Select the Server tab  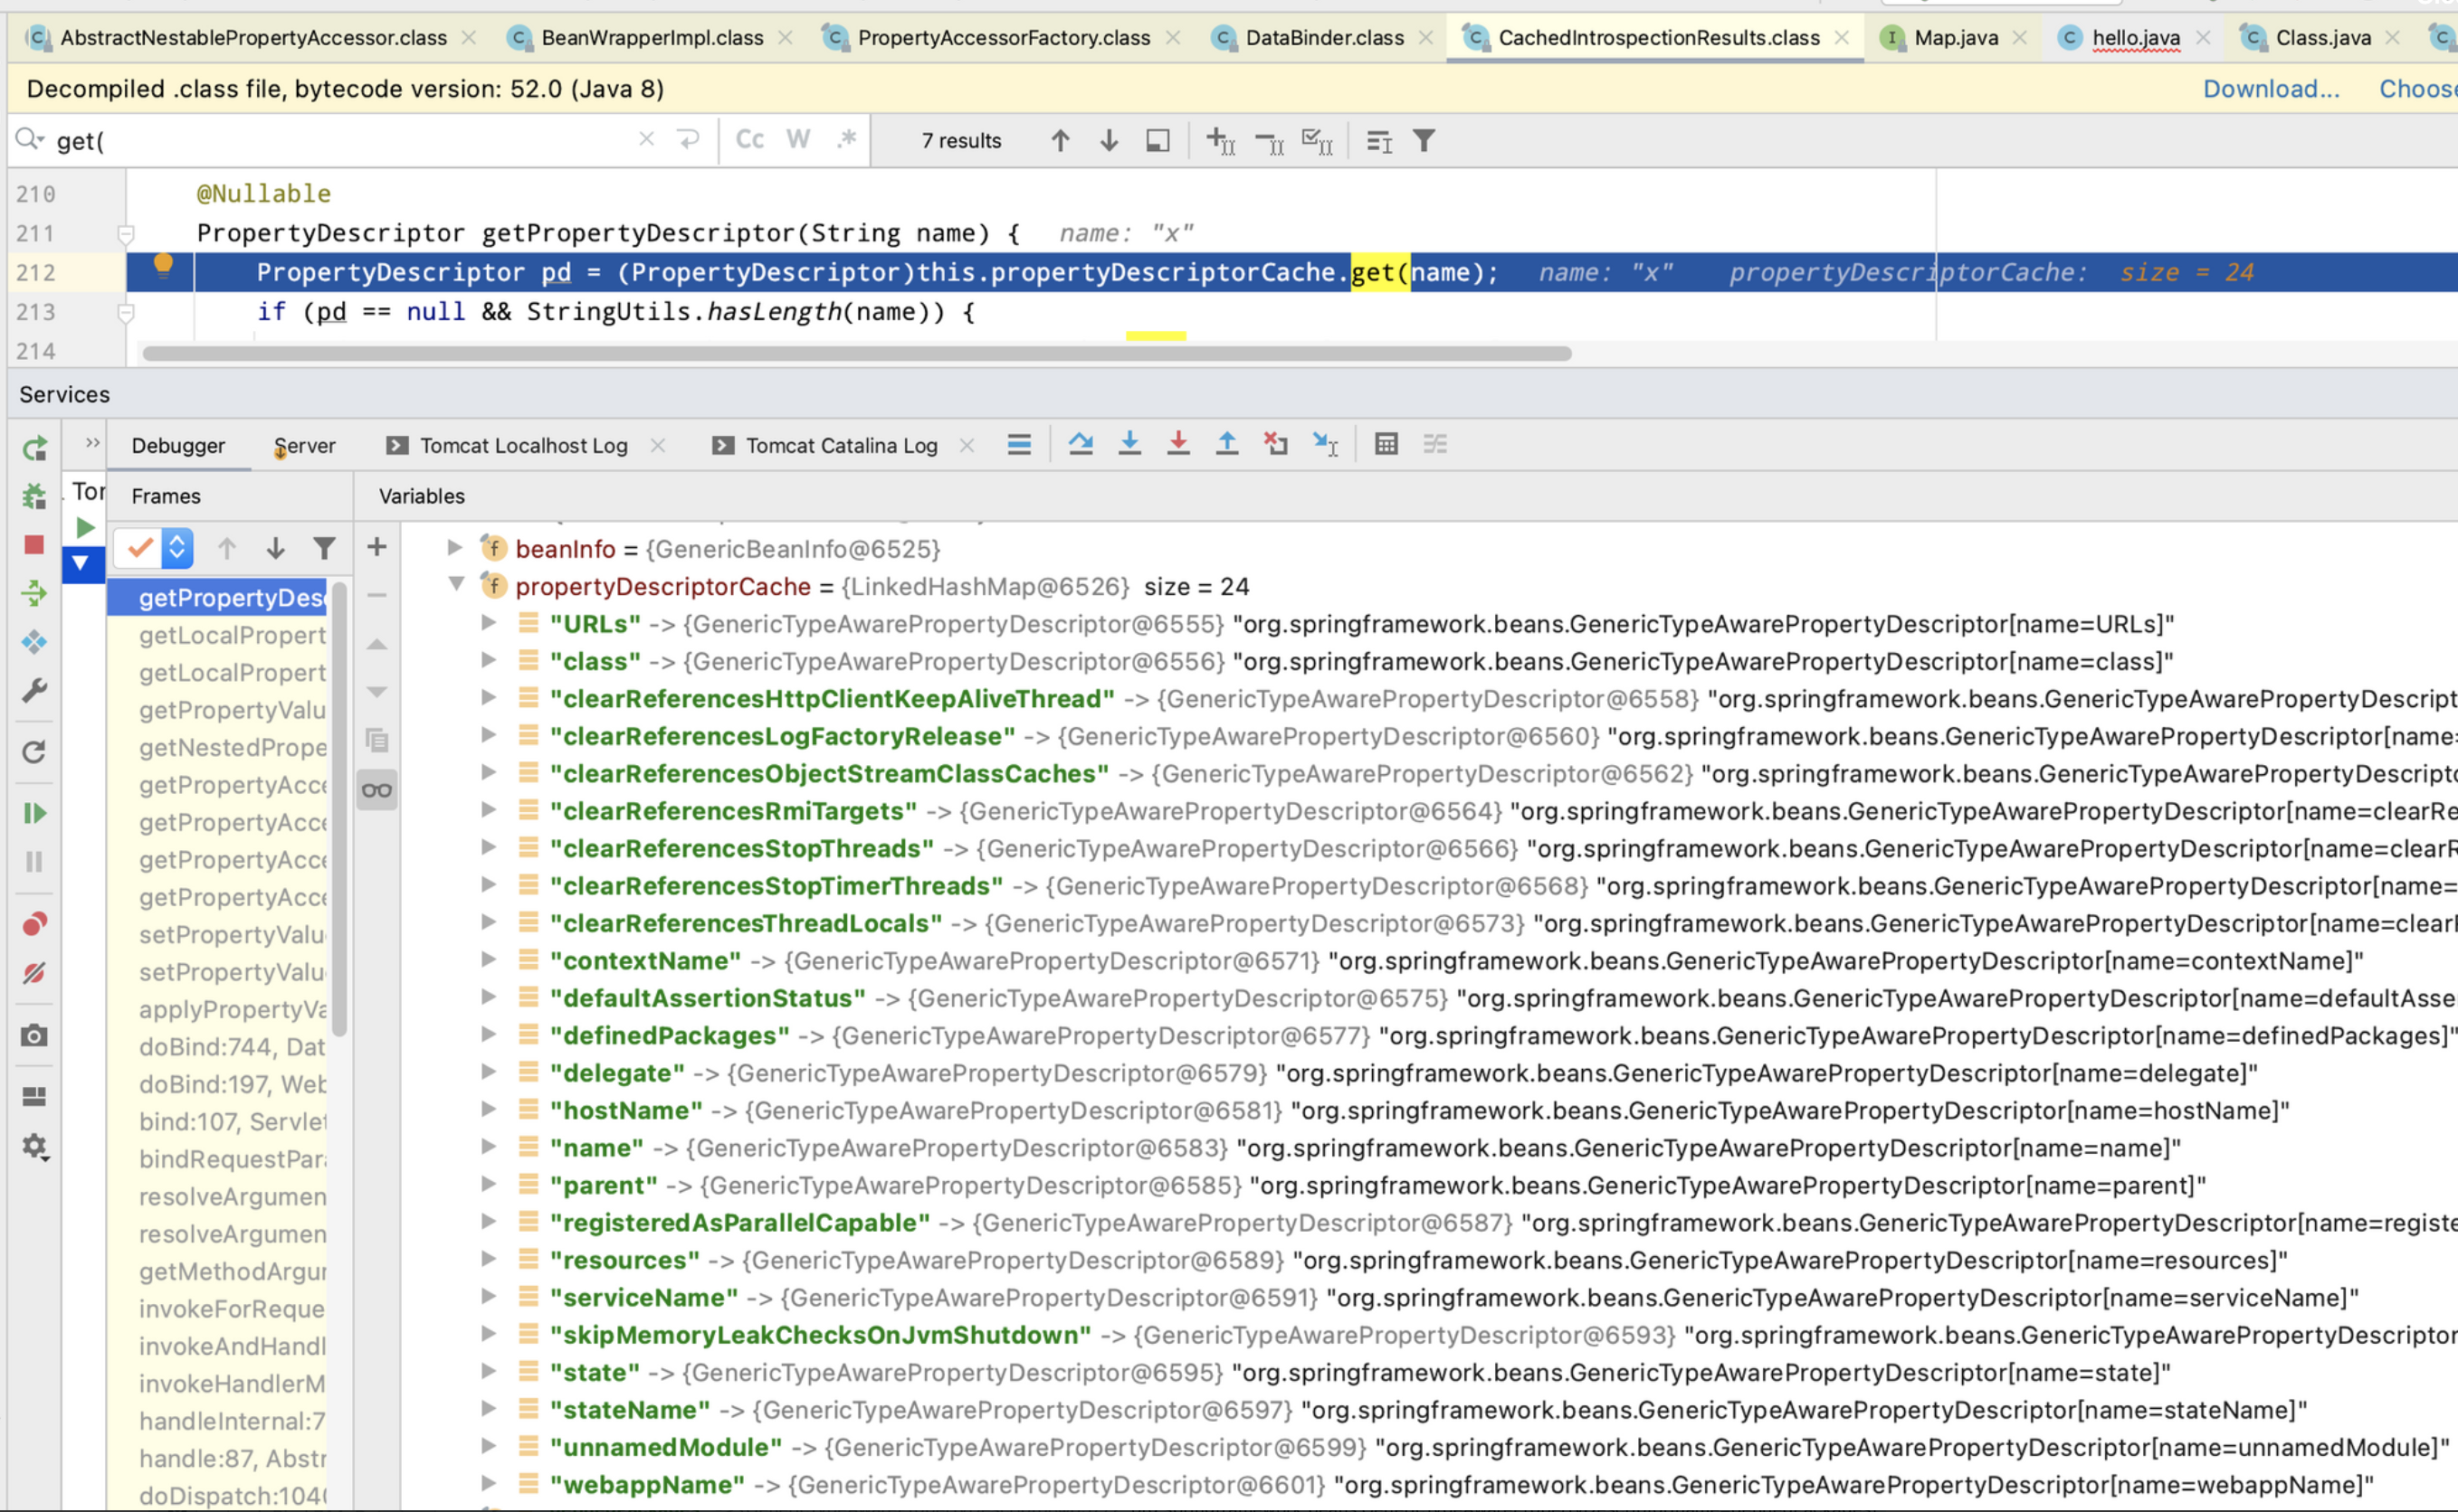point(304,446)
